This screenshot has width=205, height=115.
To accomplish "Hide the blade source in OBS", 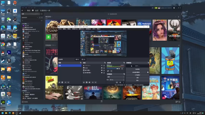I will (x=102, y=68).
